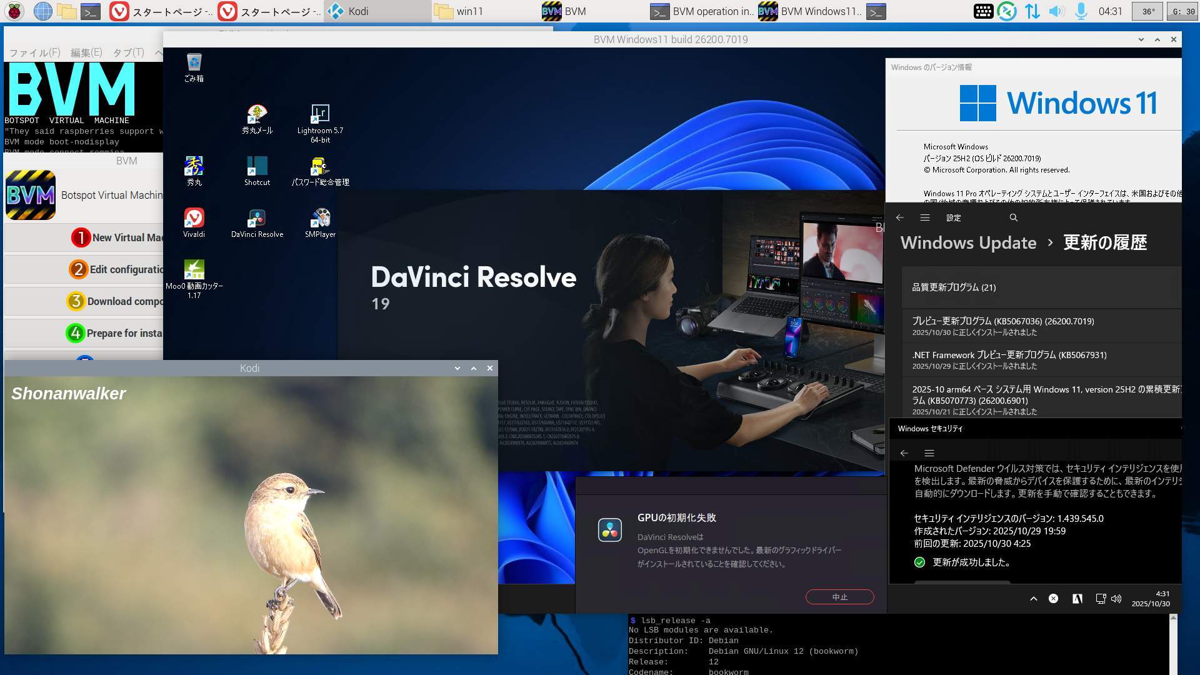Toggle the Windows tray speaker icon
The image size is (1200, 675).
1116,599
